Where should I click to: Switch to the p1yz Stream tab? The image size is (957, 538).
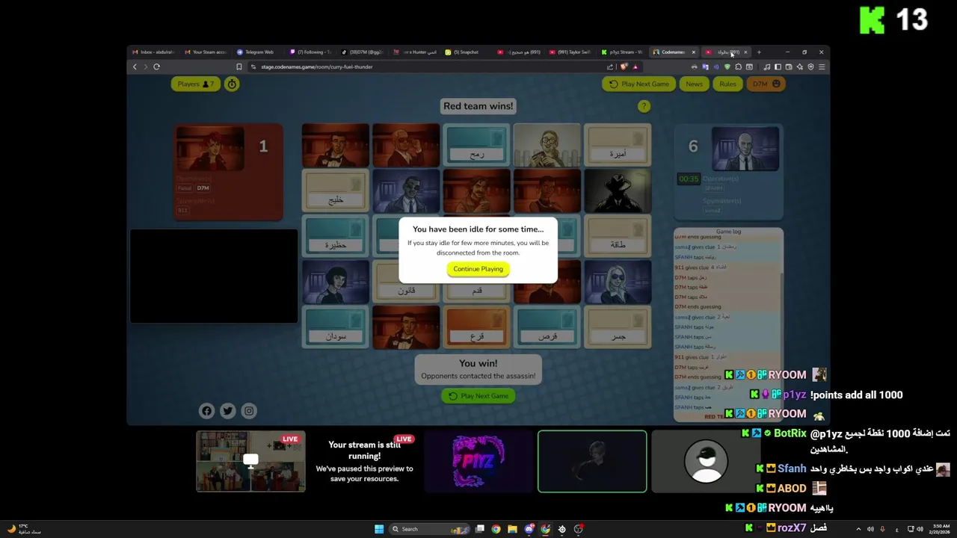pos(622,52)
